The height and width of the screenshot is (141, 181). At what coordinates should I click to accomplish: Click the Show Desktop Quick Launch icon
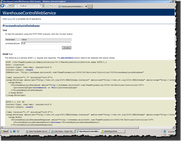coord(14,131)
